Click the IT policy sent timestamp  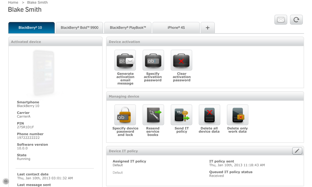[237, 165]
